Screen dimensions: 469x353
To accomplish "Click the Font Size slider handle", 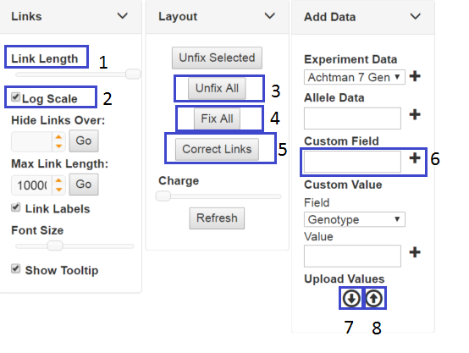I will 55,245.
